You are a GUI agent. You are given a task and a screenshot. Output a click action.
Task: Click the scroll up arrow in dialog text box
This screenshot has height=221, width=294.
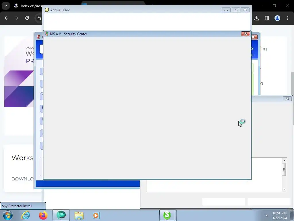click(x=284, y=160)
